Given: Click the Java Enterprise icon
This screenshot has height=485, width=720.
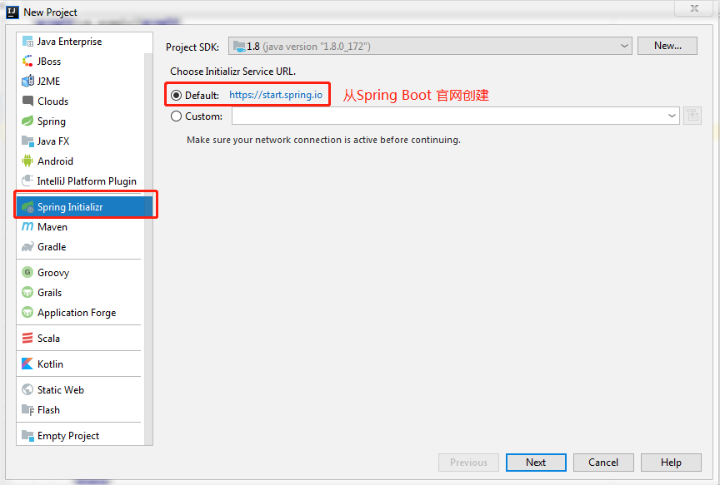Looking at the screenshot, I should coord(27,42).
